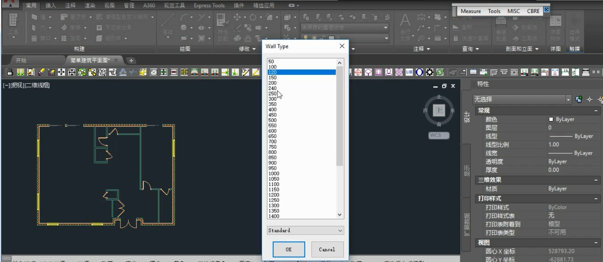Open the MISC menu
This screenshot has height=262, width=603.
pos(514,11)
